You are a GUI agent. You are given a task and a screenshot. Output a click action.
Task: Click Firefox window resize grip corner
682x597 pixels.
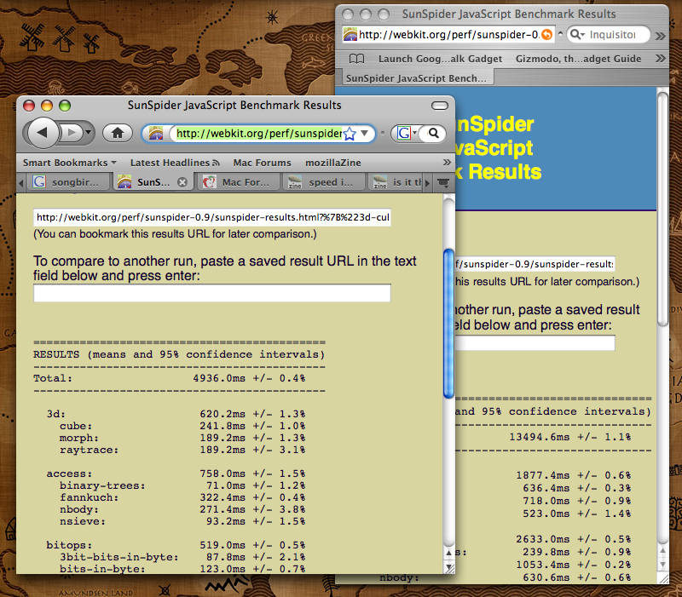point(449,568)
